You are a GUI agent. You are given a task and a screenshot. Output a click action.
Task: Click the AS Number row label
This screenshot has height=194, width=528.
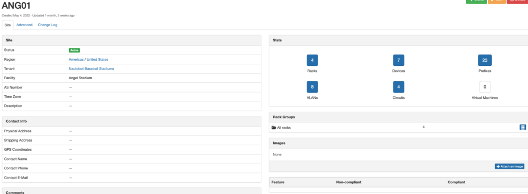point(13,87)
